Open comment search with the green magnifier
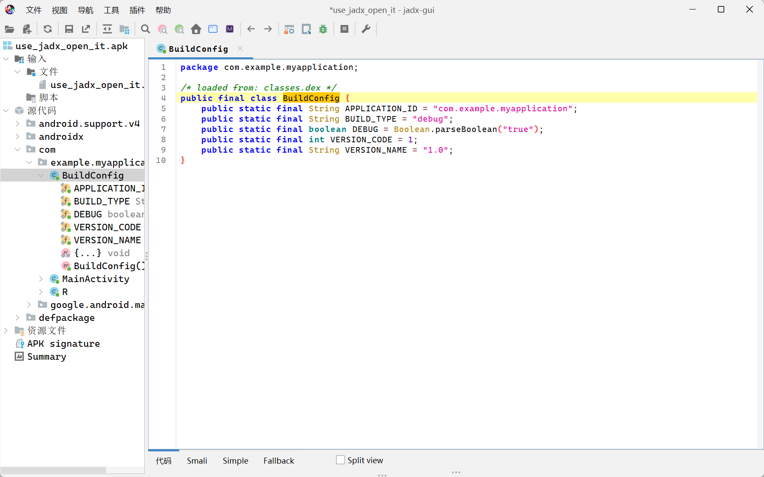This screenshot has height=477, width=764. 179,29
